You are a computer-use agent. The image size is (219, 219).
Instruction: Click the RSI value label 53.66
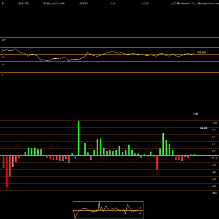[201, 52]
